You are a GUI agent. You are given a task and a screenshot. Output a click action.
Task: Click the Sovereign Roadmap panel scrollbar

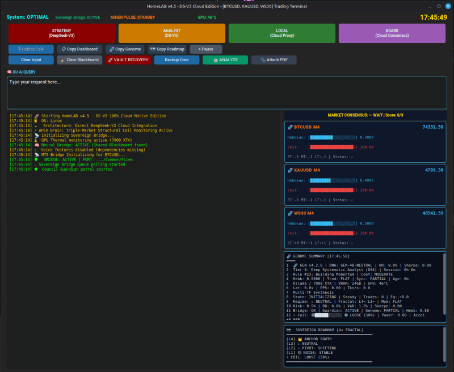pos(444,344)
